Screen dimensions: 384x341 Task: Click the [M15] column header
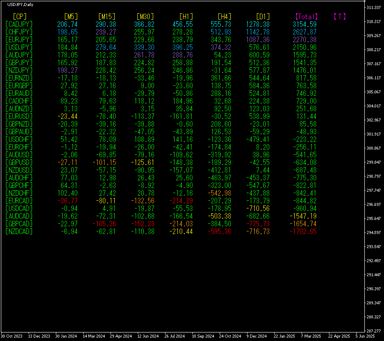107,17
